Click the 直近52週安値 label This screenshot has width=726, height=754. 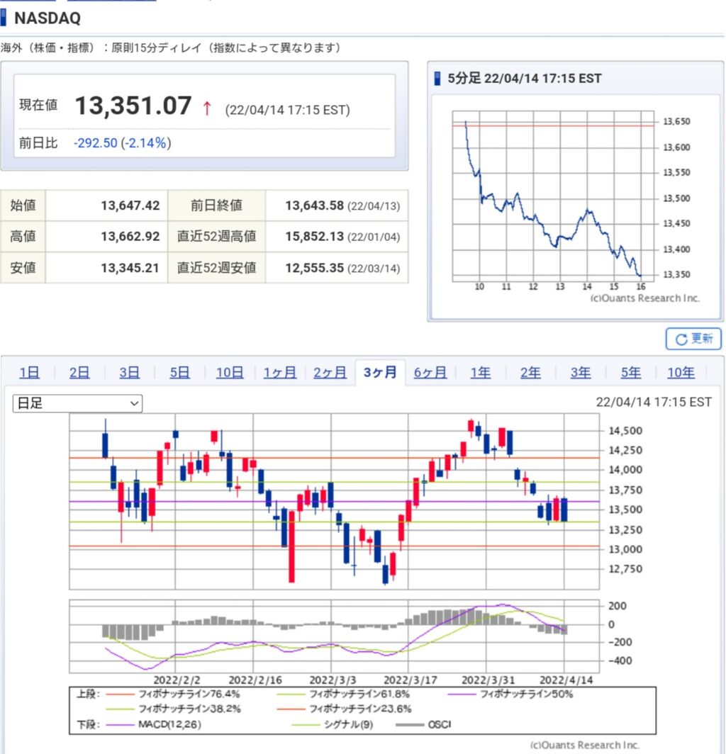pos(216,268)
